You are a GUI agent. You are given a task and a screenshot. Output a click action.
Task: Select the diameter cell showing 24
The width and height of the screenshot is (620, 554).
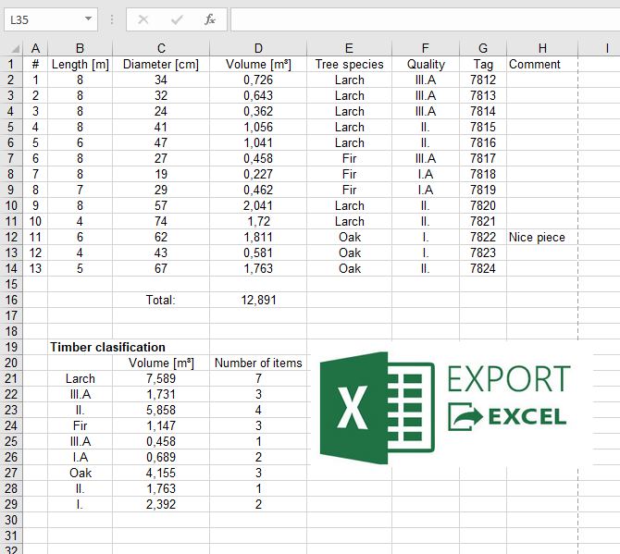point(161,111)
